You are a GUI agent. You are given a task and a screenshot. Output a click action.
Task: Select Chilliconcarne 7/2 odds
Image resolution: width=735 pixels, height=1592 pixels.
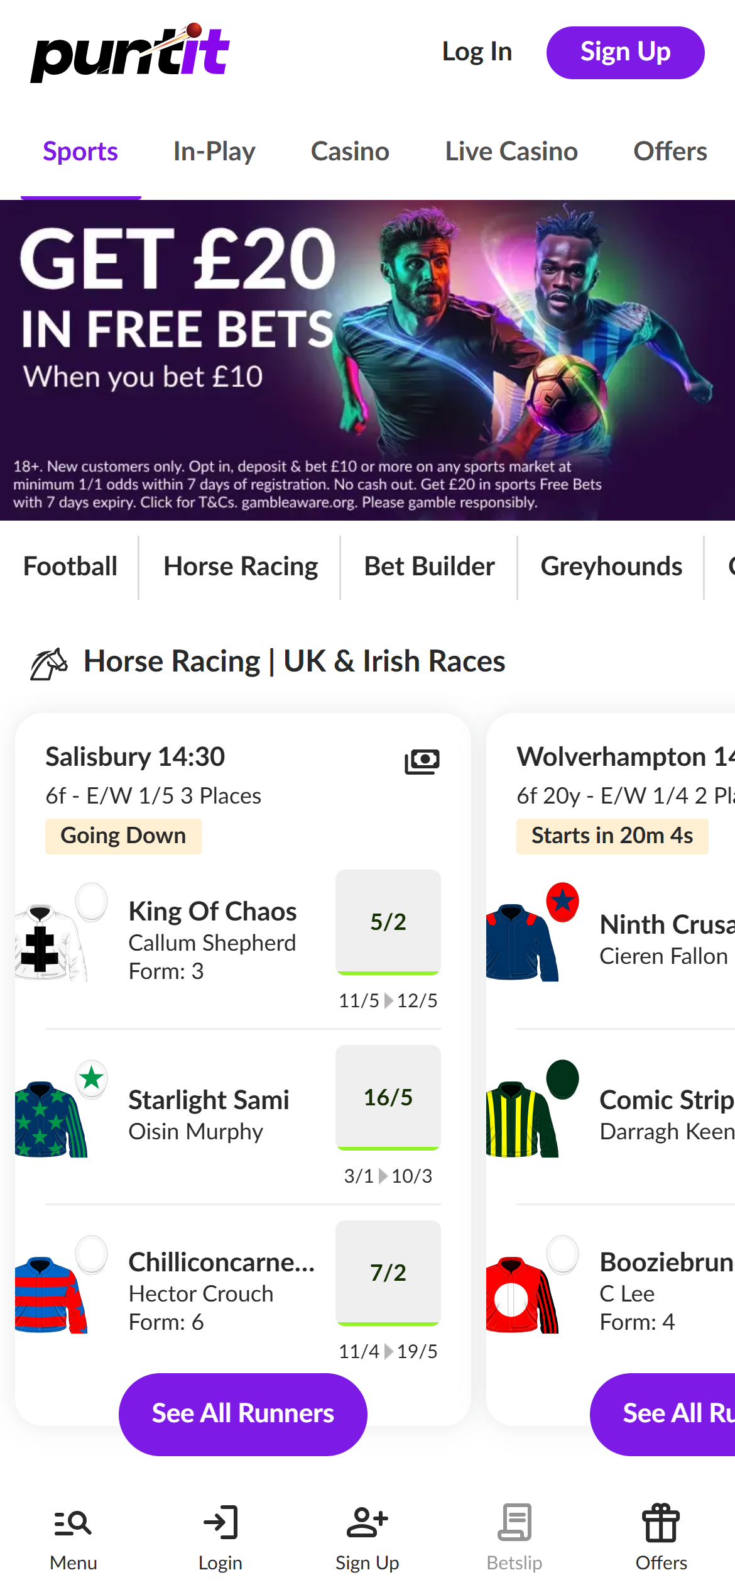(388, 1273)
